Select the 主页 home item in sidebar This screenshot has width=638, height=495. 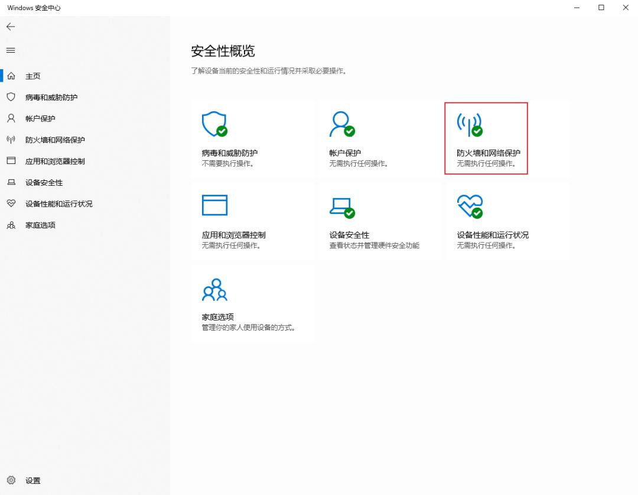click(32, 76)
